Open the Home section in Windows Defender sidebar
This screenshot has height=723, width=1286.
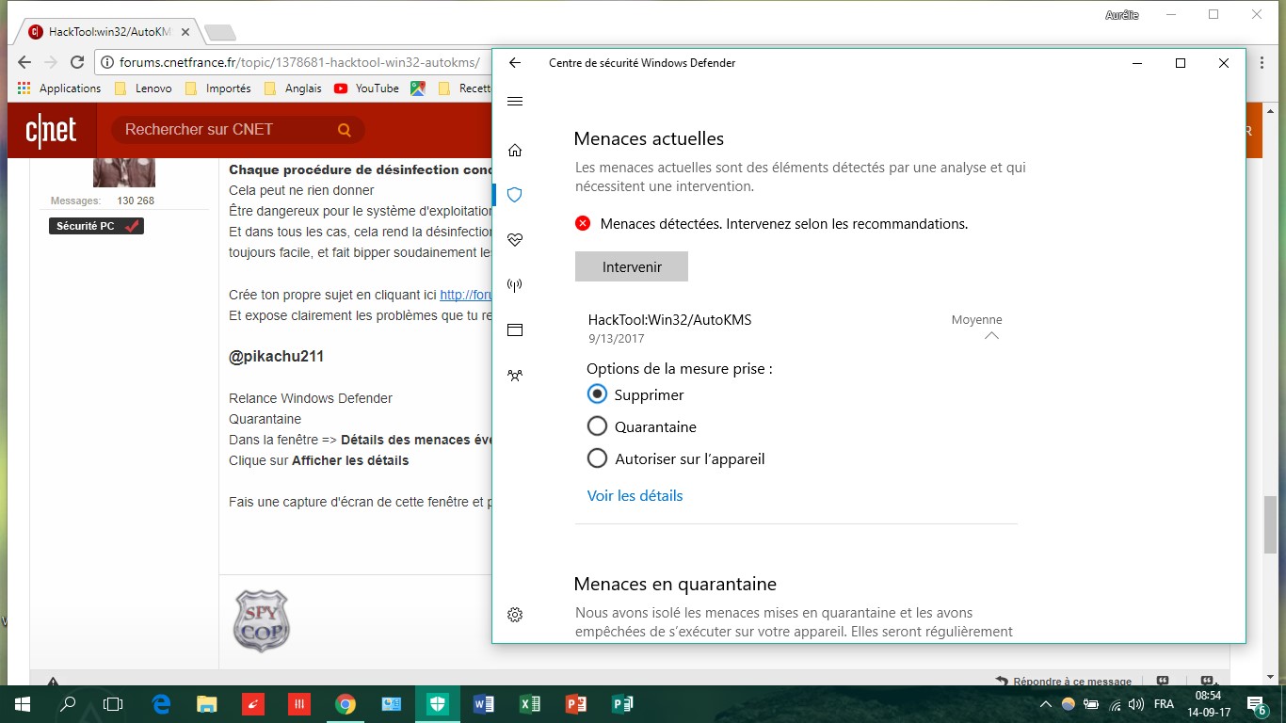click(515, 151)
